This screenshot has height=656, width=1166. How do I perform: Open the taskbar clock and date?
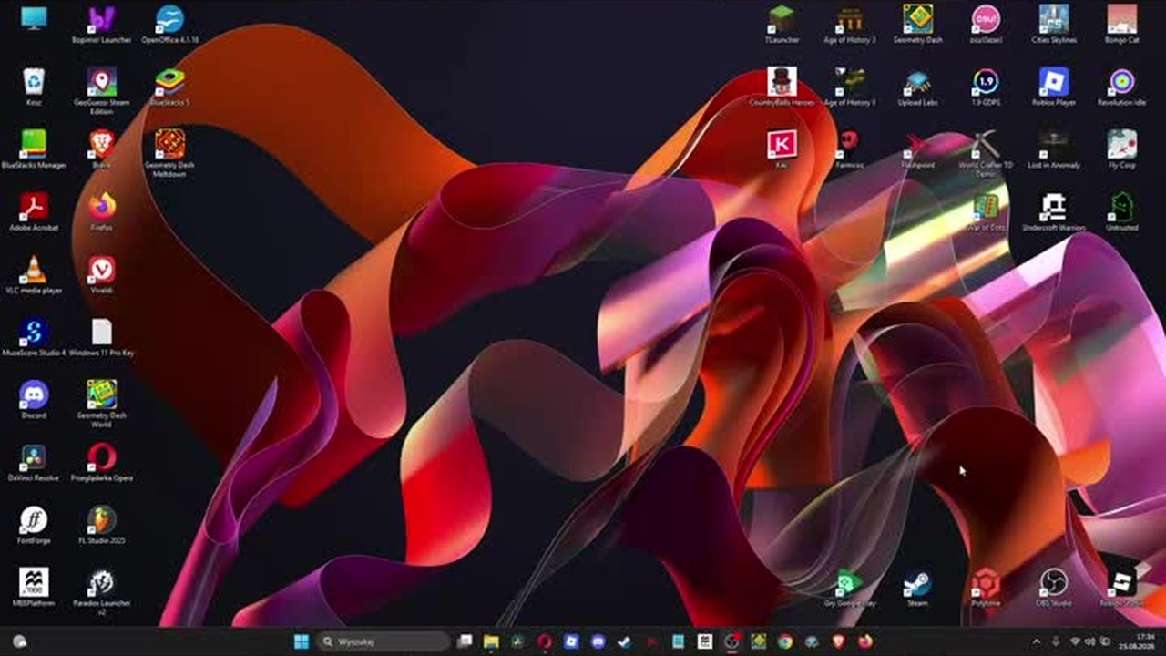click(x=1145, y=641)
